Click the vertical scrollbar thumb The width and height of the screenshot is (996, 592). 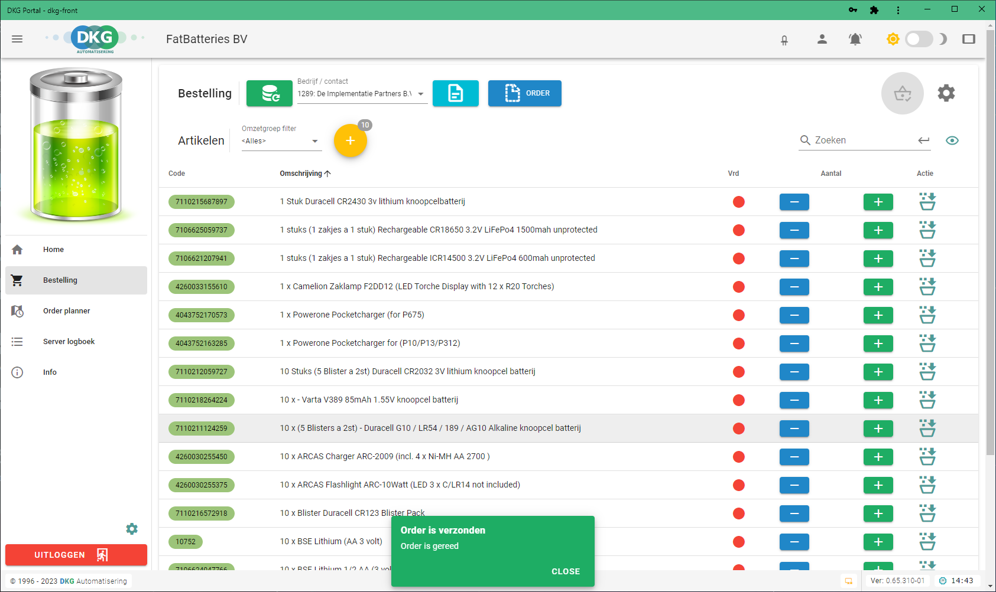point(991,242)
